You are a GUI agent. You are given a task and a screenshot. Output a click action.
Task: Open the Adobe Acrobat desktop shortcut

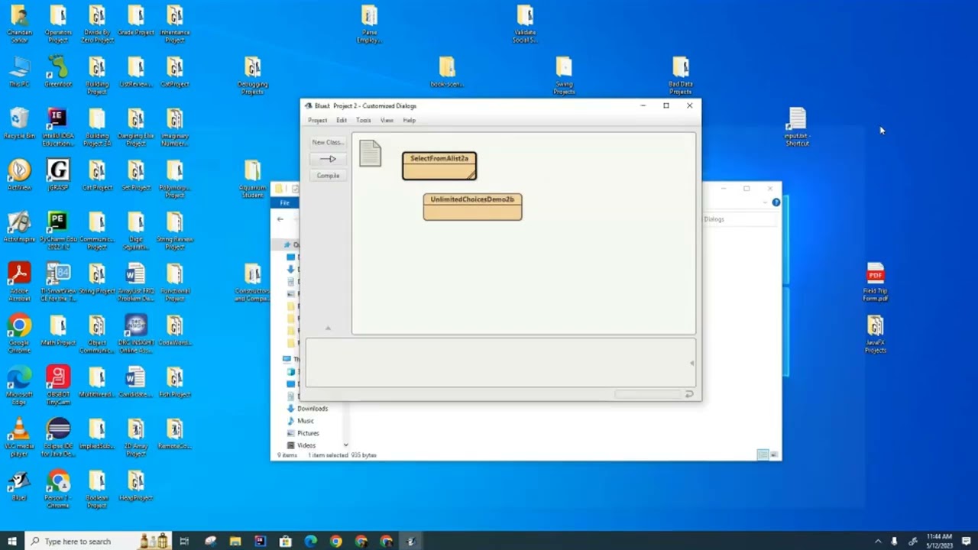(x=19, y=282)
